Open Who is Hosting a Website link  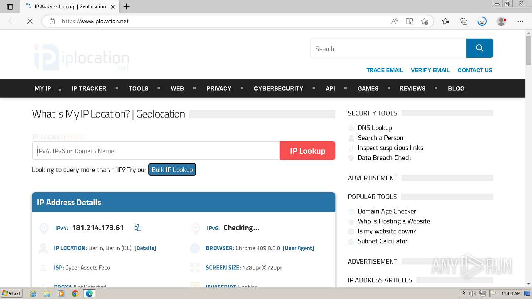[x=394, y=221]
